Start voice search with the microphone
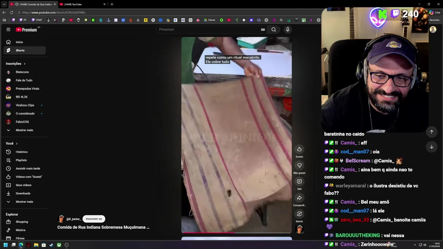 [288, 29]
